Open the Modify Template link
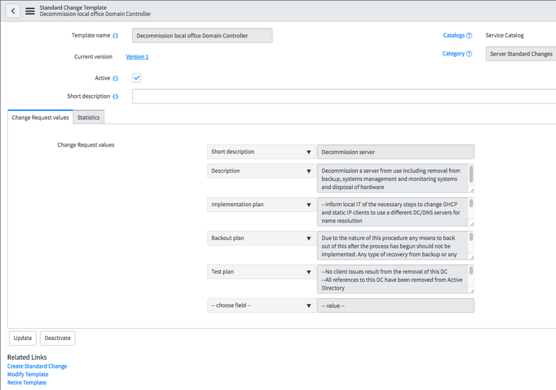The image size is (556, 390). click(x=28, y=375)
